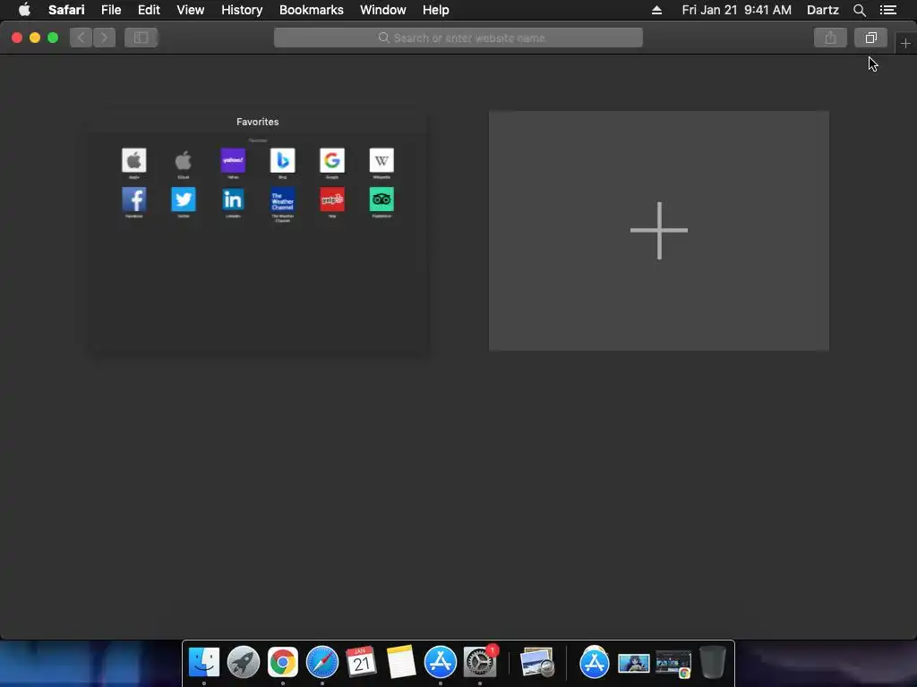Open the Yahoo favorite
Viewport: 917px width, 687px height.
233,160
